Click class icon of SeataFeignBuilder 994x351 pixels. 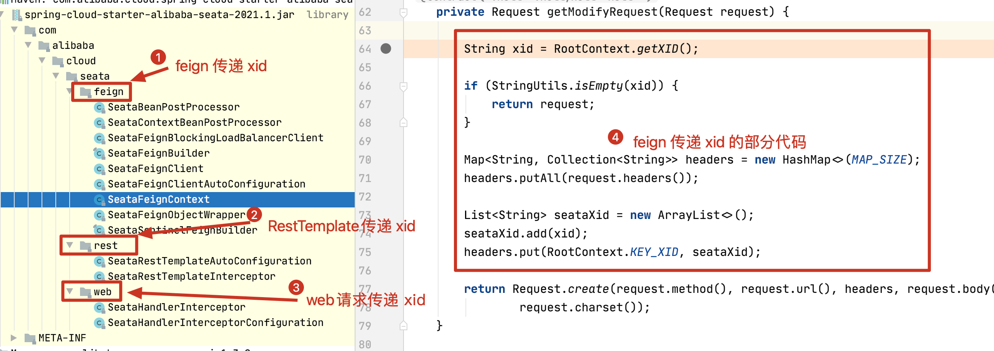tap(100, 154)
